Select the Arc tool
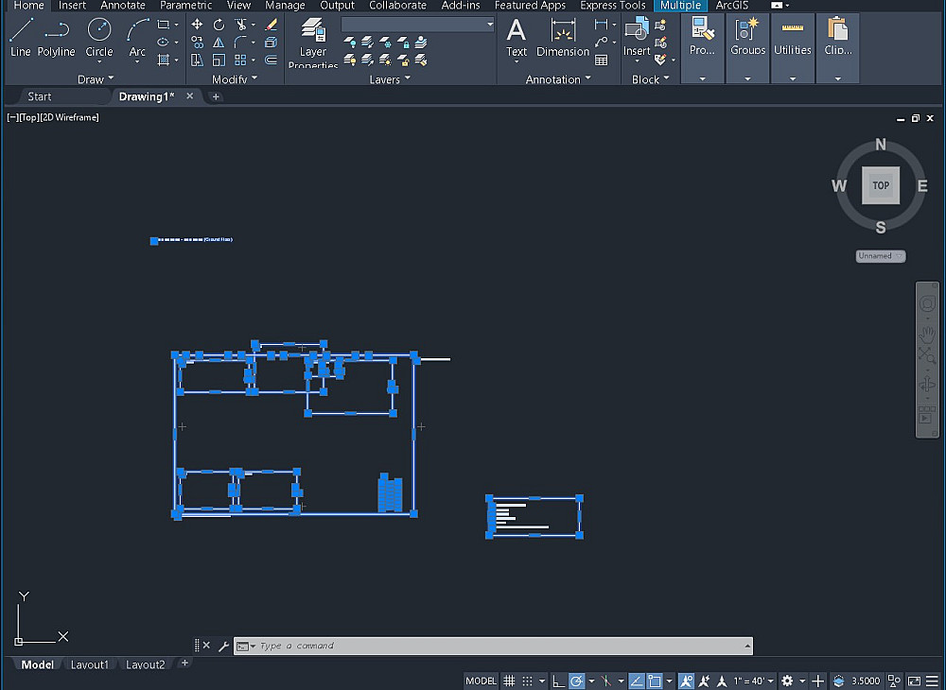The height and width of the screenshot is (690, 946). pos(137,38)
